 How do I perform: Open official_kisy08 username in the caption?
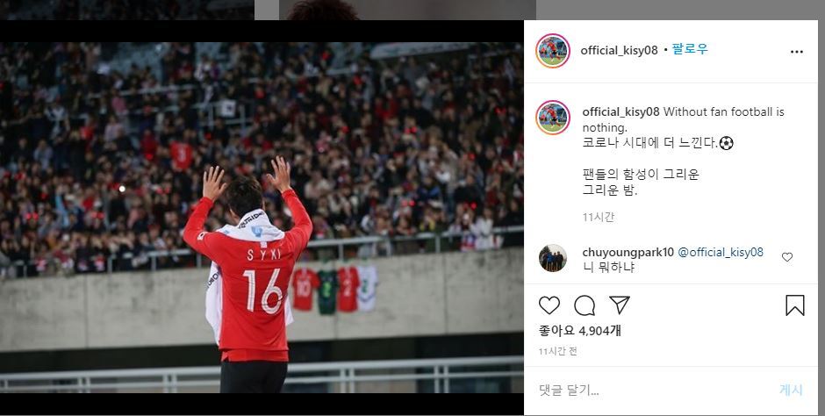621,112
